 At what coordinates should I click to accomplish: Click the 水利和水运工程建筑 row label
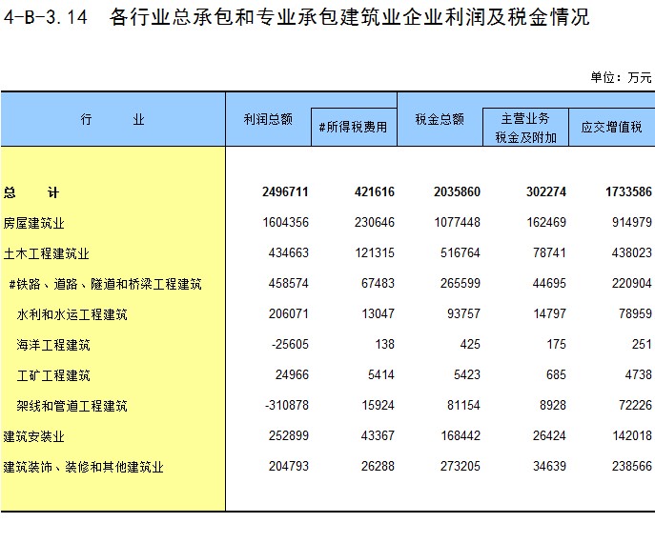[x=72, y=314]
